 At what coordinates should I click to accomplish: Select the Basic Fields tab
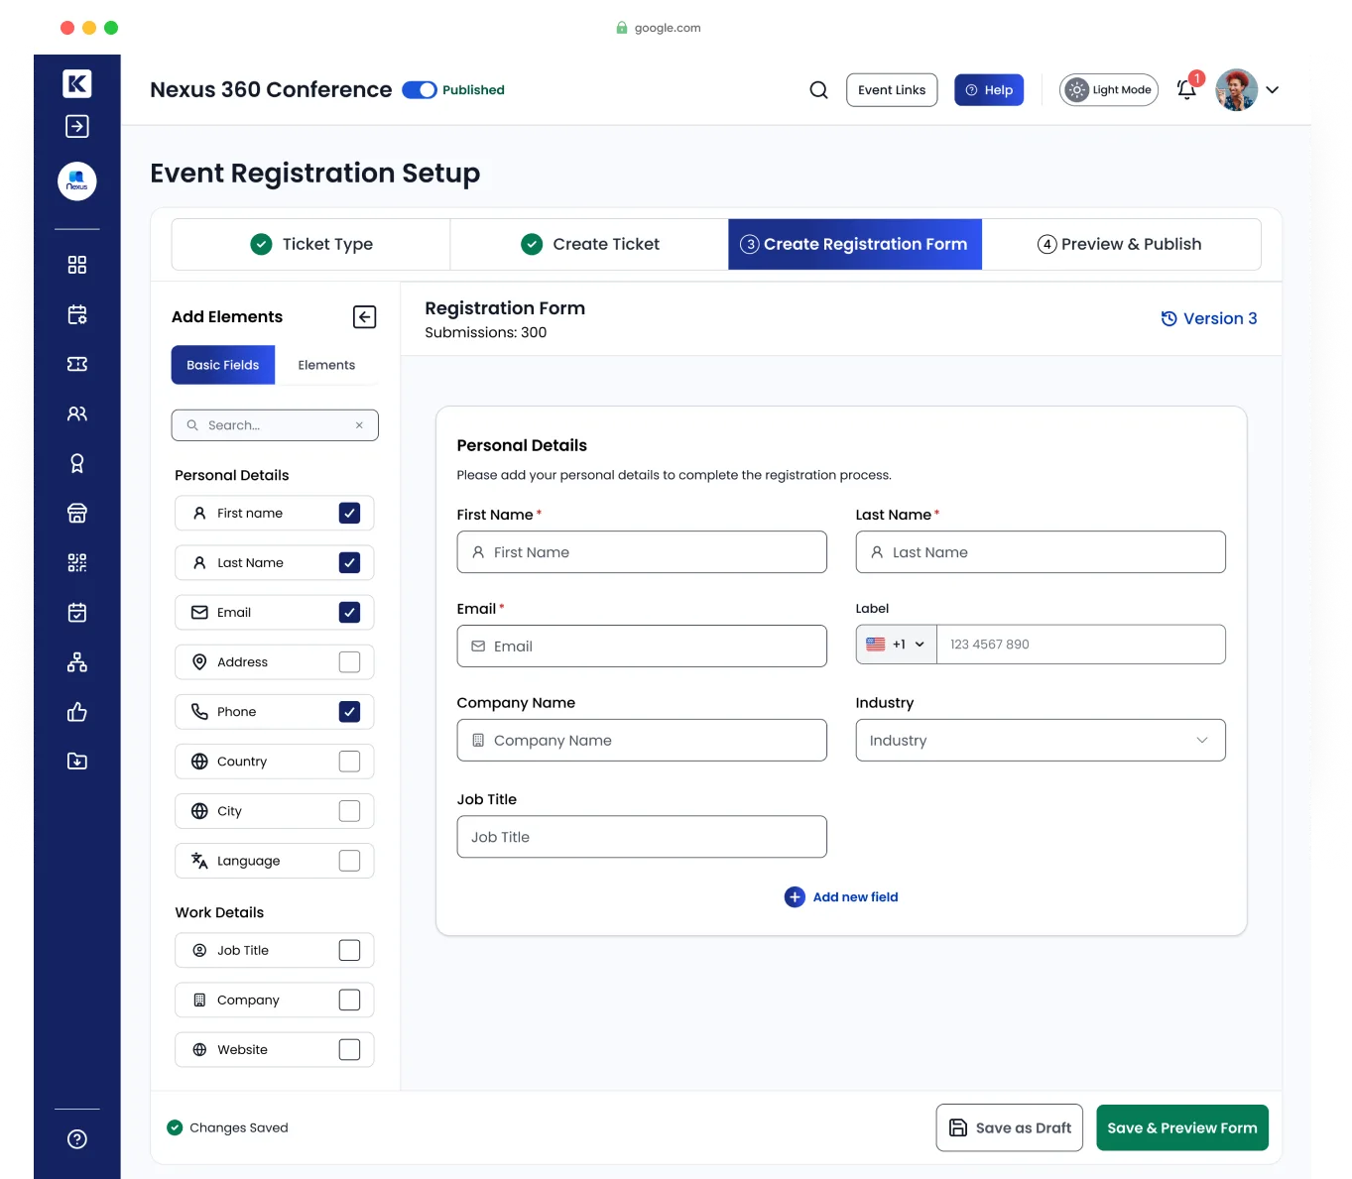pos(223,365)
